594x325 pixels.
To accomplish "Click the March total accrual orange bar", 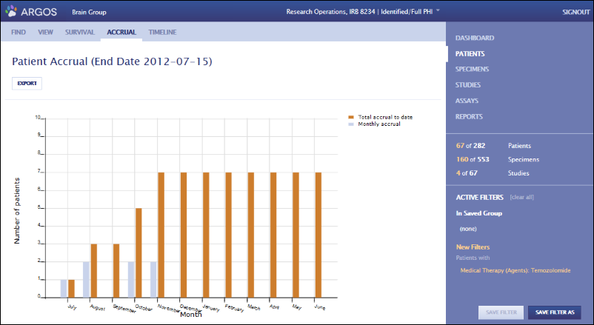I will point(251,235).
